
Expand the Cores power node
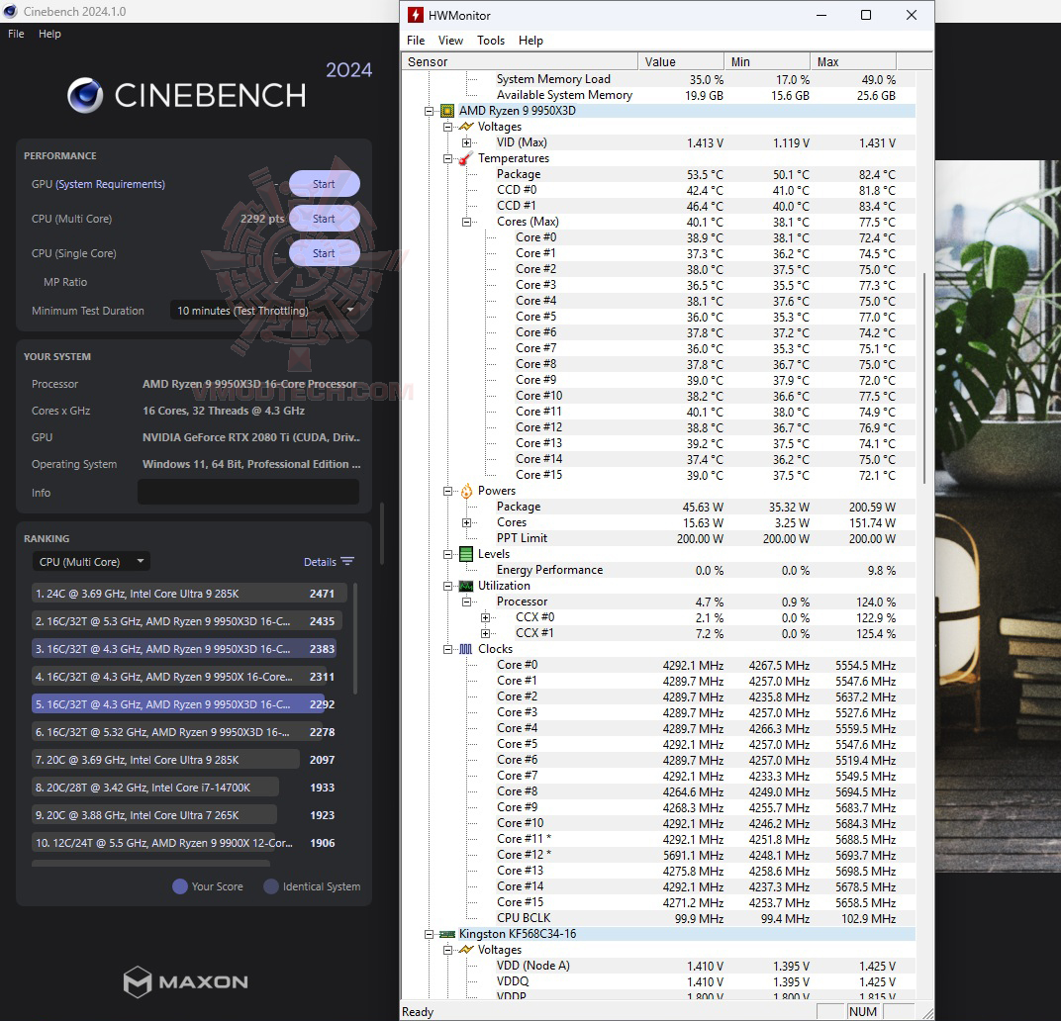[x=467, y=523]
